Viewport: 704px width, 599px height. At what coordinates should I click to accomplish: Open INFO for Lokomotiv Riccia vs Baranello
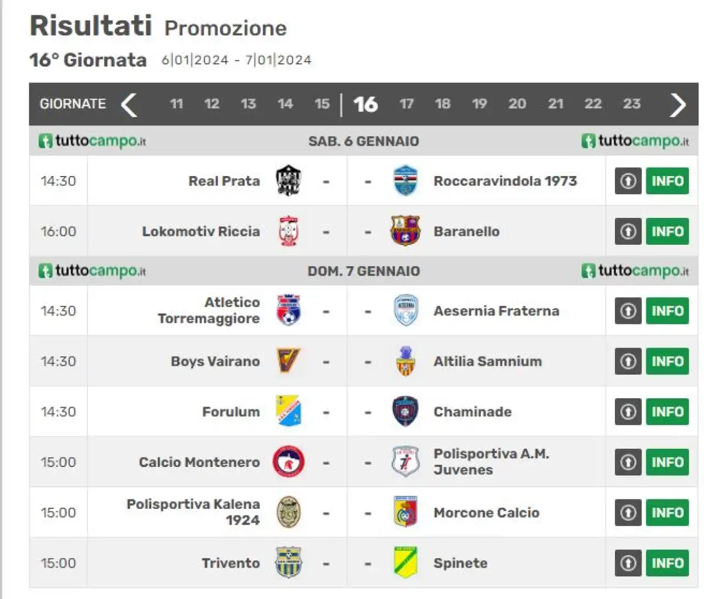pos(667,232)
